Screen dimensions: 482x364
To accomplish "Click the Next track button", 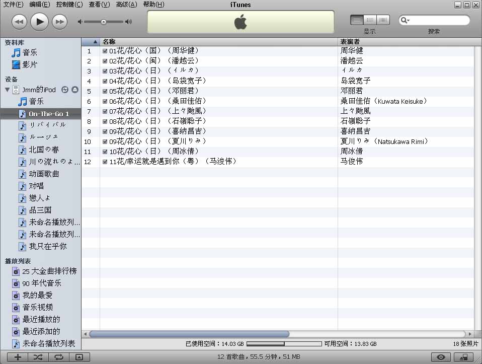I will [x=60, y=22].
